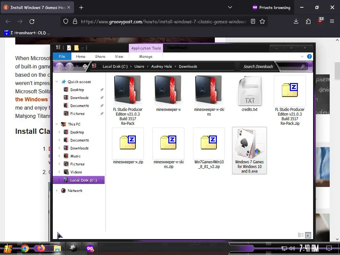340x255 pixels.
Task: Select Local Disk (C:) in navigation tree
Action: pyautogui.click(x=79, y=180)
